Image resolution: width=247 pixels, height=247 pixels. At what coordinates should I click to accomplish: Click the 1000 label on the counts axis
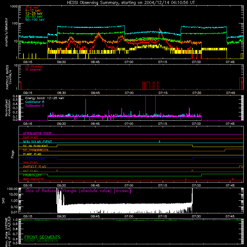(14, 6)
